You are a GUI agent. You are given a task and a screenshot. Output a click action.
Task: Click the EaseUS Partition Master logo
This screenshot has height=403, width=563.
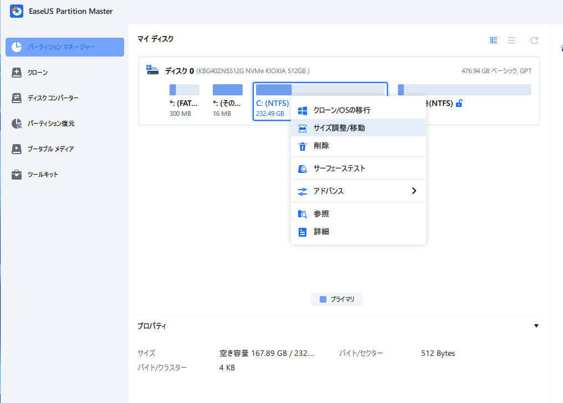click(x=16, y=11)
